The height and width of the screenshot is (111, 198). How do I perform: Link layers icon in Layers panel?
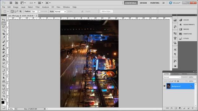[167, 108]
